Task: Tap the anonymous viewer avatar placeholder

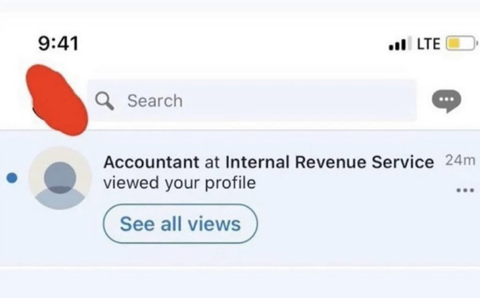Action: coord(60,178)
